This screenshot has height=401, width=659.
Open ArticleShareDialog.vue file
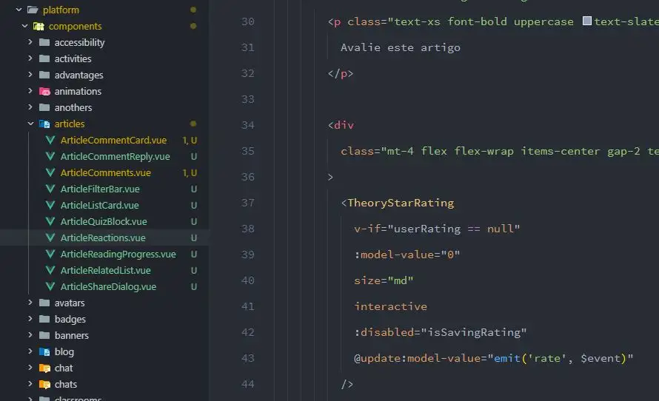[x=108, y=287]
